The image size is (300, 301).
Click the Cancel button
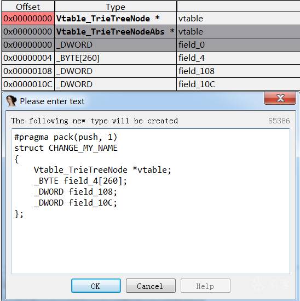[151, 286]
